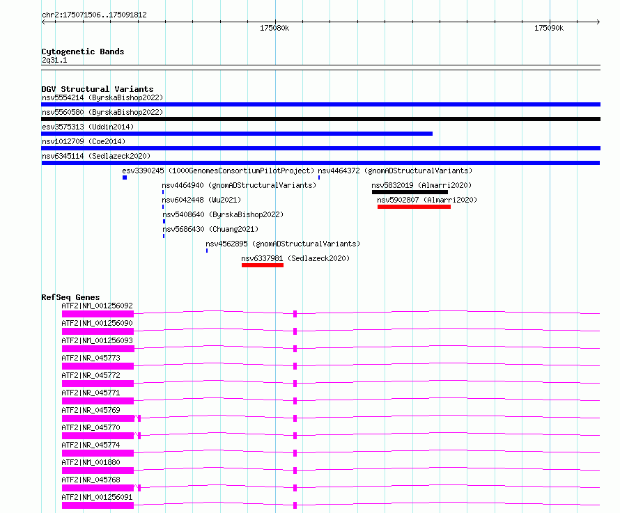Click the nsv4464940 blue tick marker
This screenshot has width=620, height=513.
163,192
